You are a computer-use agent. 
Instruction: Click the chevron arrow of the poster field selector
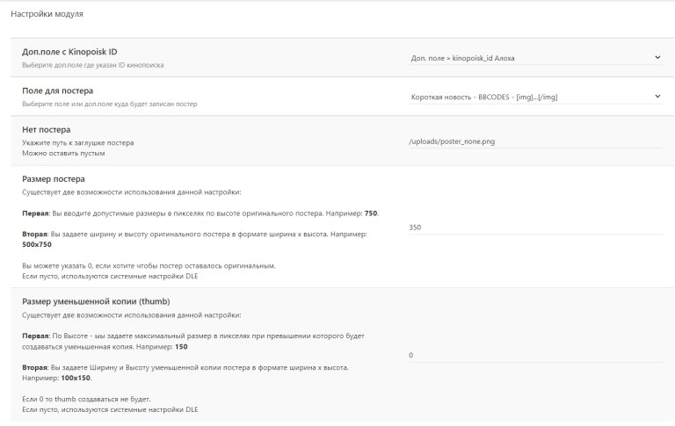(x=657, y=96)
